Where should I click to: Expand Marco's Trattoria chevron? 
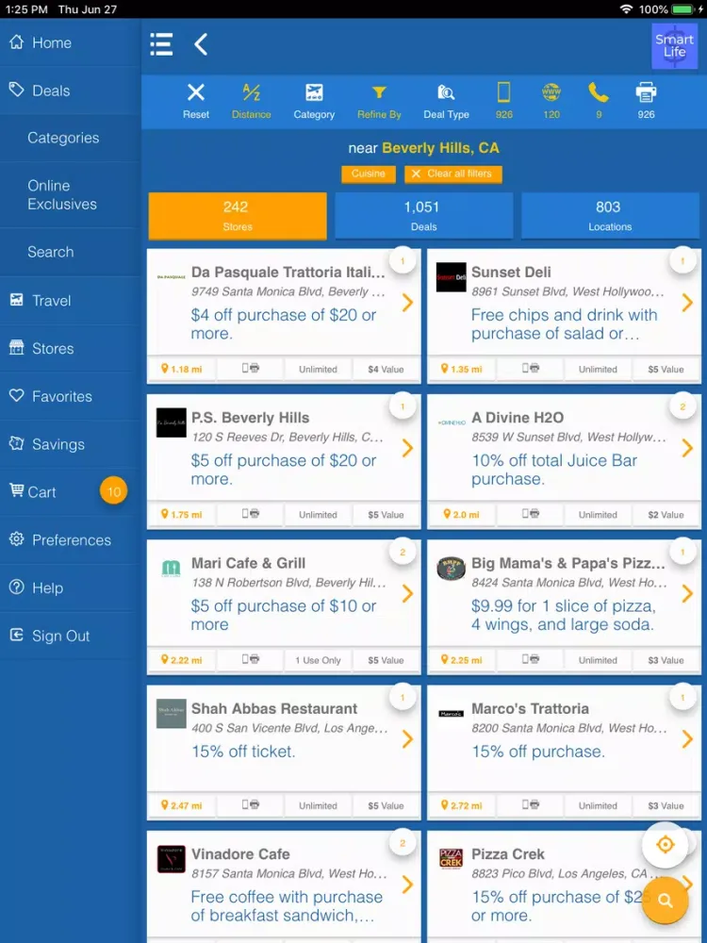click(688, 739)
